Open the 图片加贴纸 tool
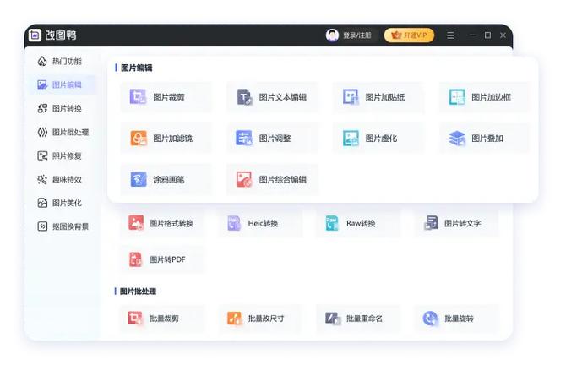Screen dimensions: 566x376 (x=378, y=97)
